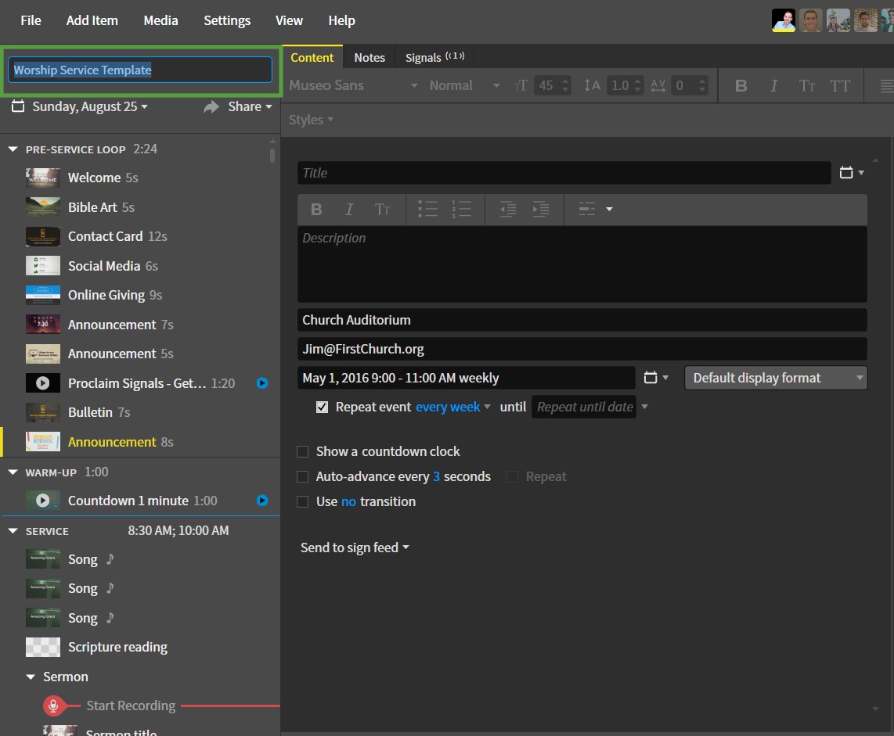The width and height of the screenshot is (894, 736).
Task: Click the Start Recording label
Action: pos(132,705)
